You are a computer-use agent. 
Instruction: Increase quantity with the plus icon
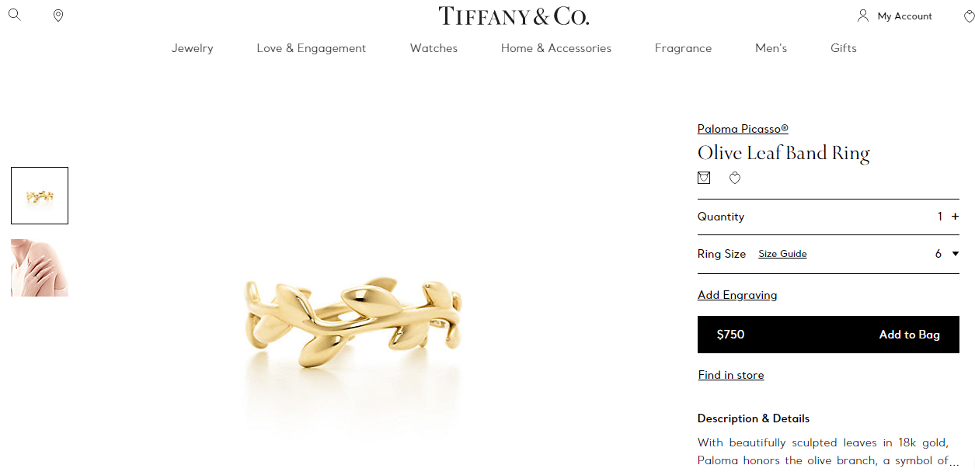click(x=955, y=217)
